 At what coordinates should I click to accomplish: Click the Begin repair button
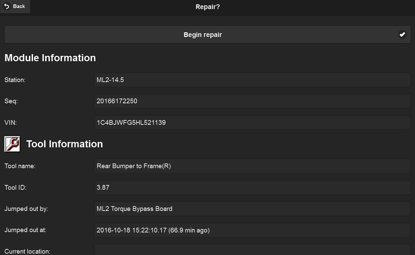click(x=207, y=35)
